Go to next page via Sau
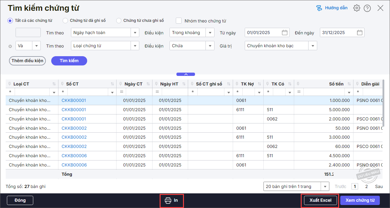This screenshot has height=208, width=390. 379,186
